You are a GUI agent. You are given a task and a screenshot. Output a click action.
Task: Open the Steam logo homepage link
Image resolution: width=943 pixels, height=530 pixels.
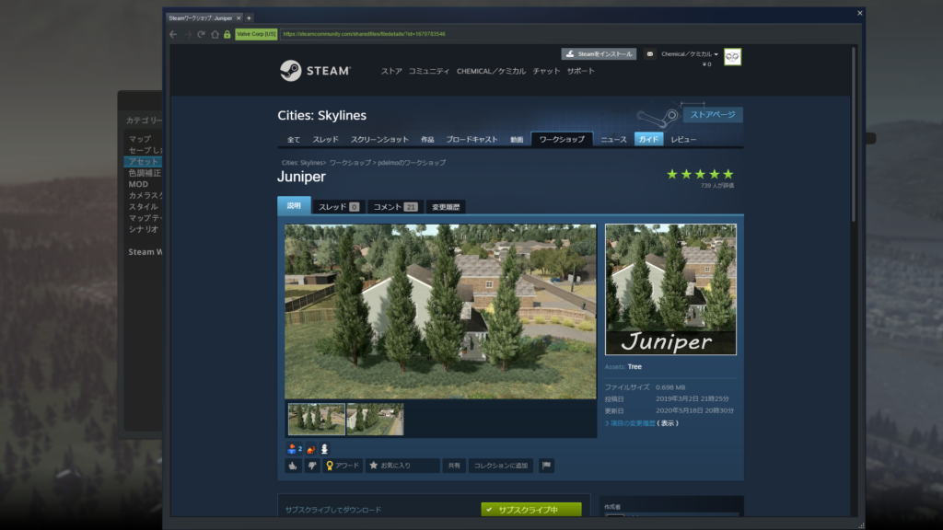[x=315, y=71]
